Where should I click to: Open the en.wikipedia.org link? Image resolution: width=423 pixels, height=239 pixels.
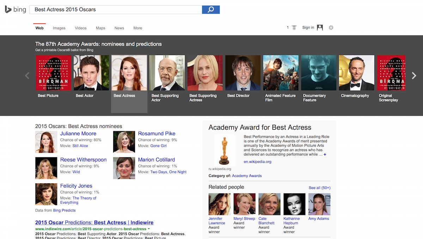[258, 162]
